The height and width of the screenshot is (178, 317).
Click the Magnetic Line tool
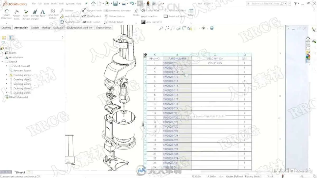point(70,22)
